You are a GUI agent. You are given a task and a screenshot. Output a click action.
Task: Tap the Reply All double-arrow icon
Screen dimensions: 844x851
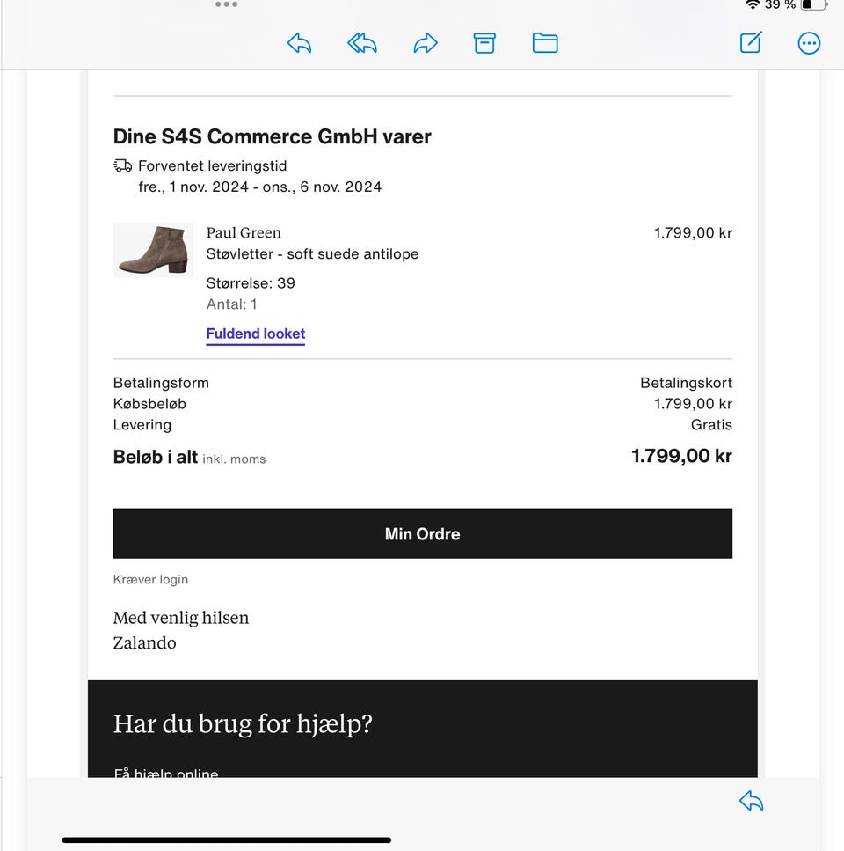point(362,43)
